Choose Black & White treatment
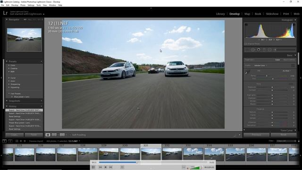The height and width of the screenshot is (170, 302). [289, 60]
